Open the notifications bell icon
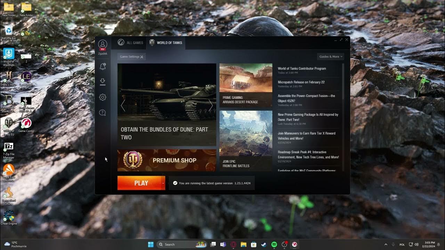Image resolution: width=445 pixels, height=250 pixels. point(103,66)
